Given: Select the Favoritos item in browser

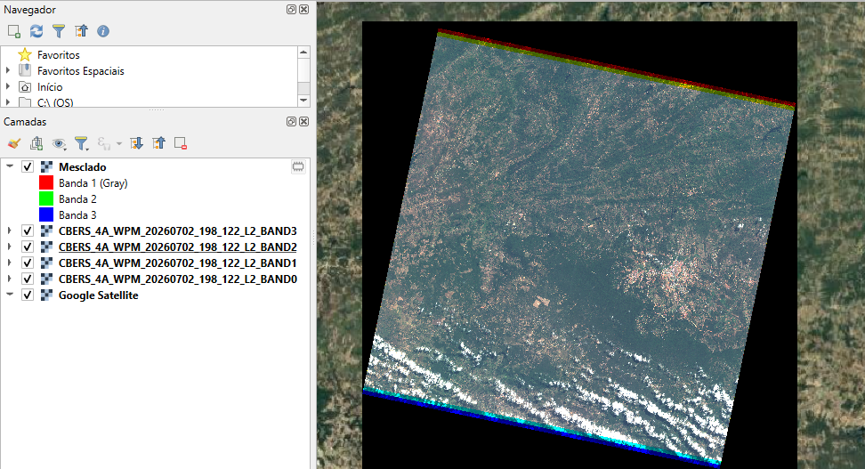Looking at the screenshot, I should point(59,54).
